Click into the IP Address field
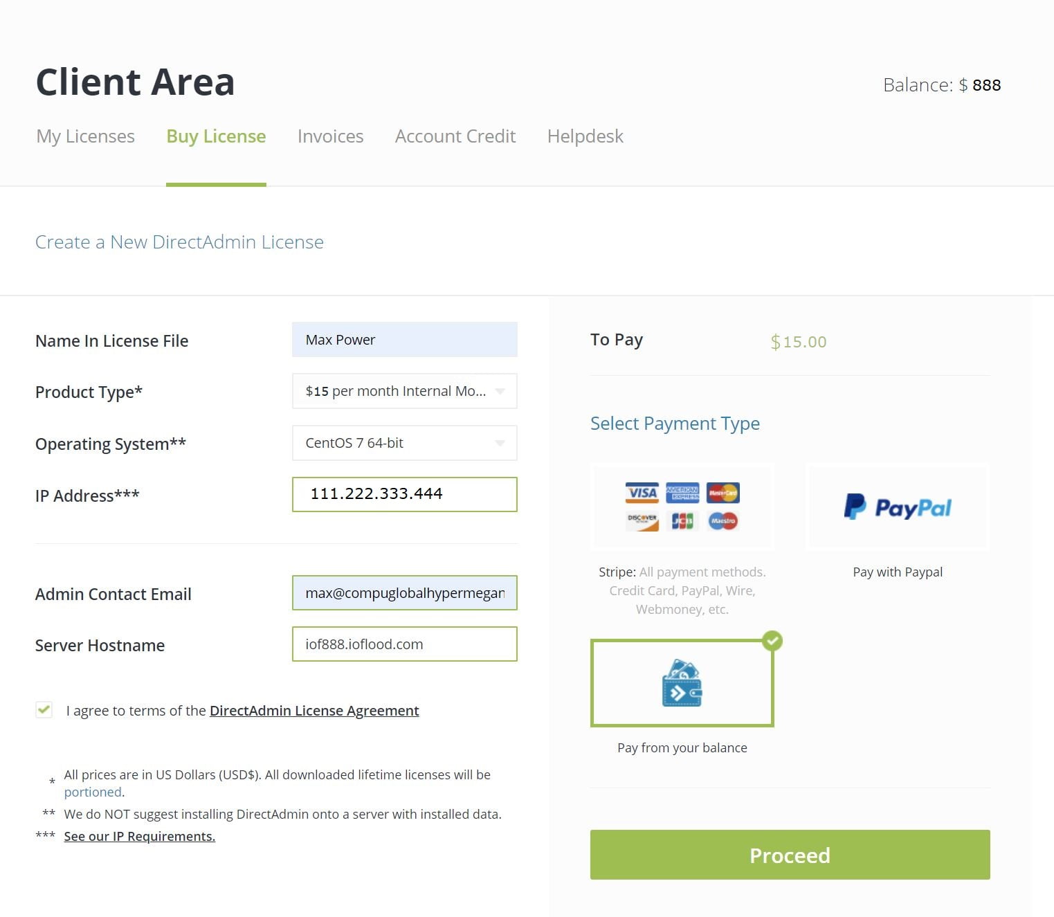The height and width of the screenshot is (917, 1054). tap(404, 494)
